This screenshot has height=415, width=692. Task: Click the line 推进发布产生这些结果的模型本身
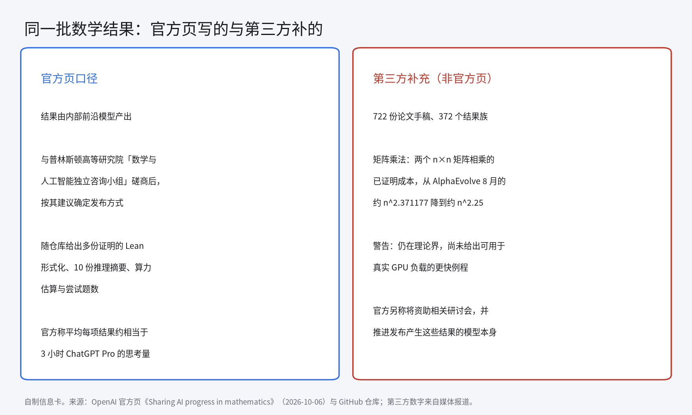434,332
